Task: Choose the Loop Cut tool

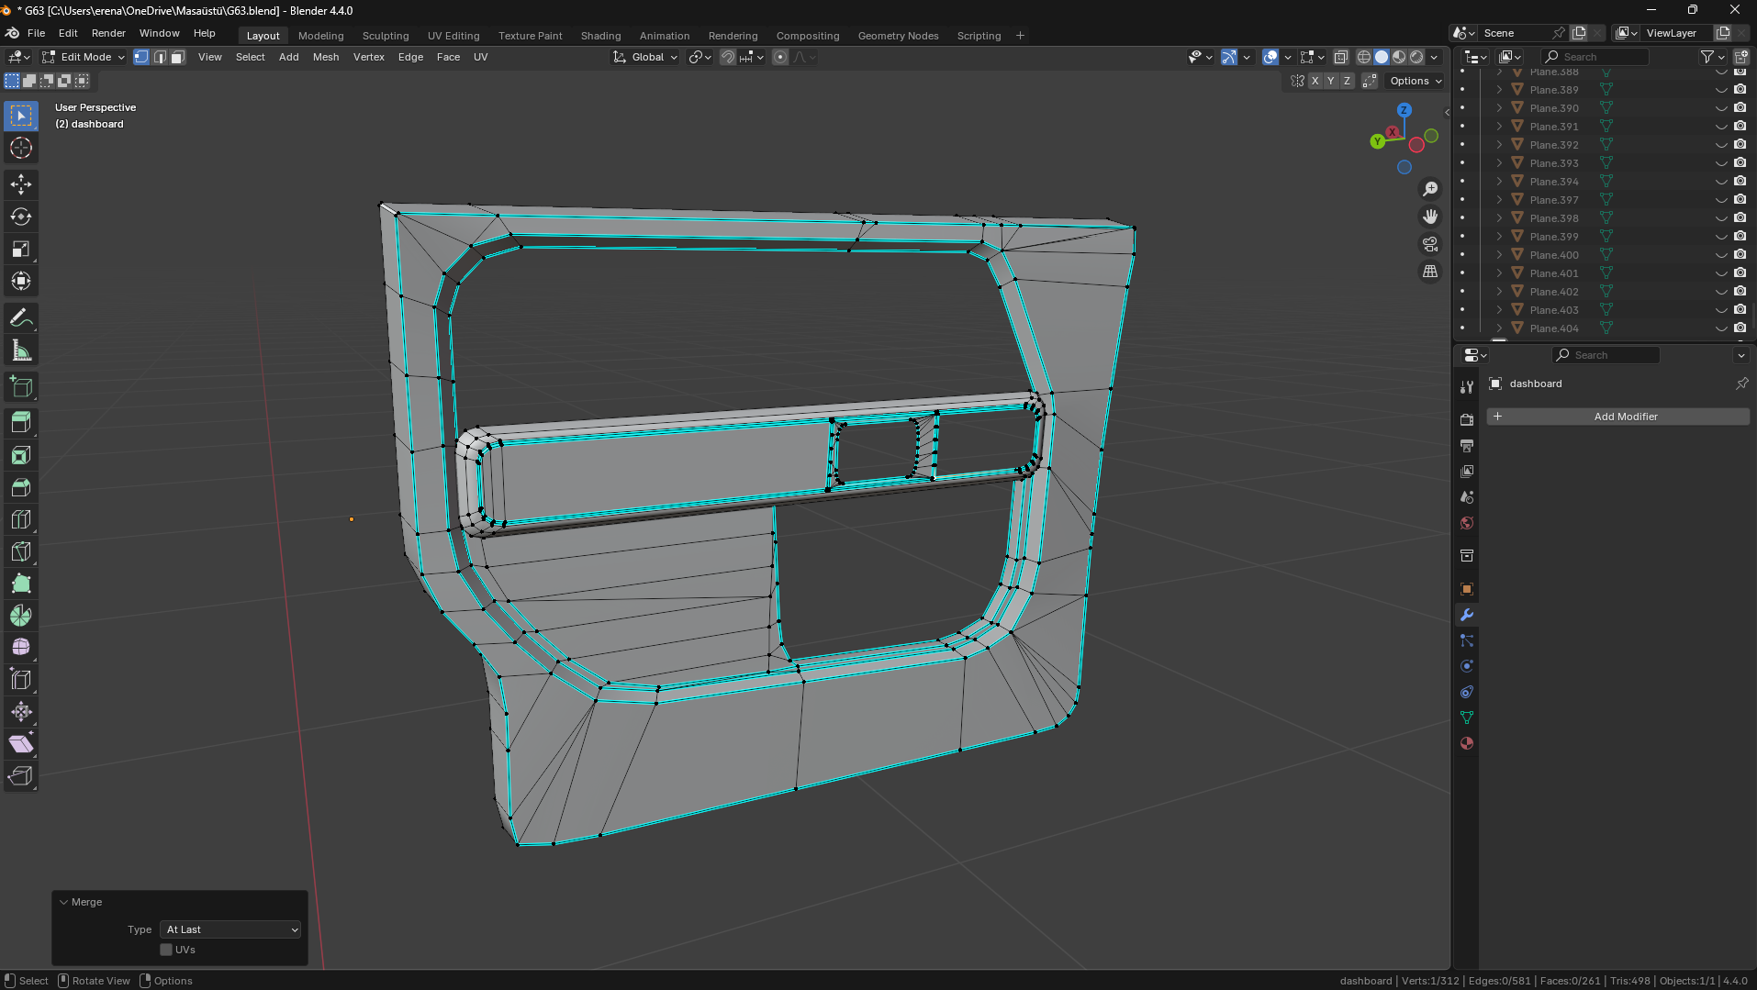Action: [x=21, y=519]
